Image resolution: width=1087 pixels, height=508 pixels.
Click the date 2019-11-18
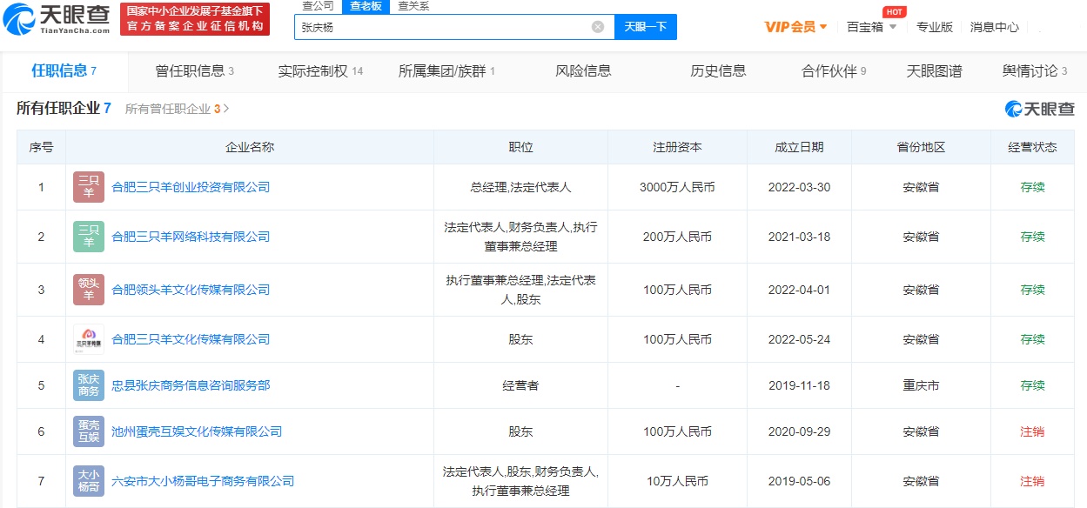click(799, 385)
